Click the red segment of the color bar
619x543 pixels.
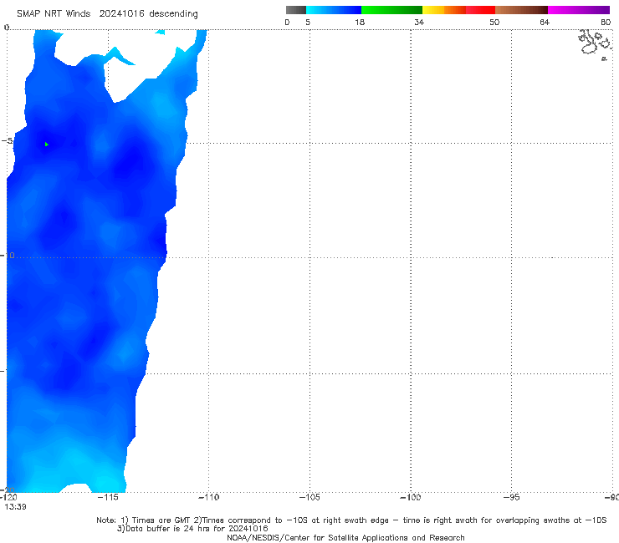click(480, 10)
